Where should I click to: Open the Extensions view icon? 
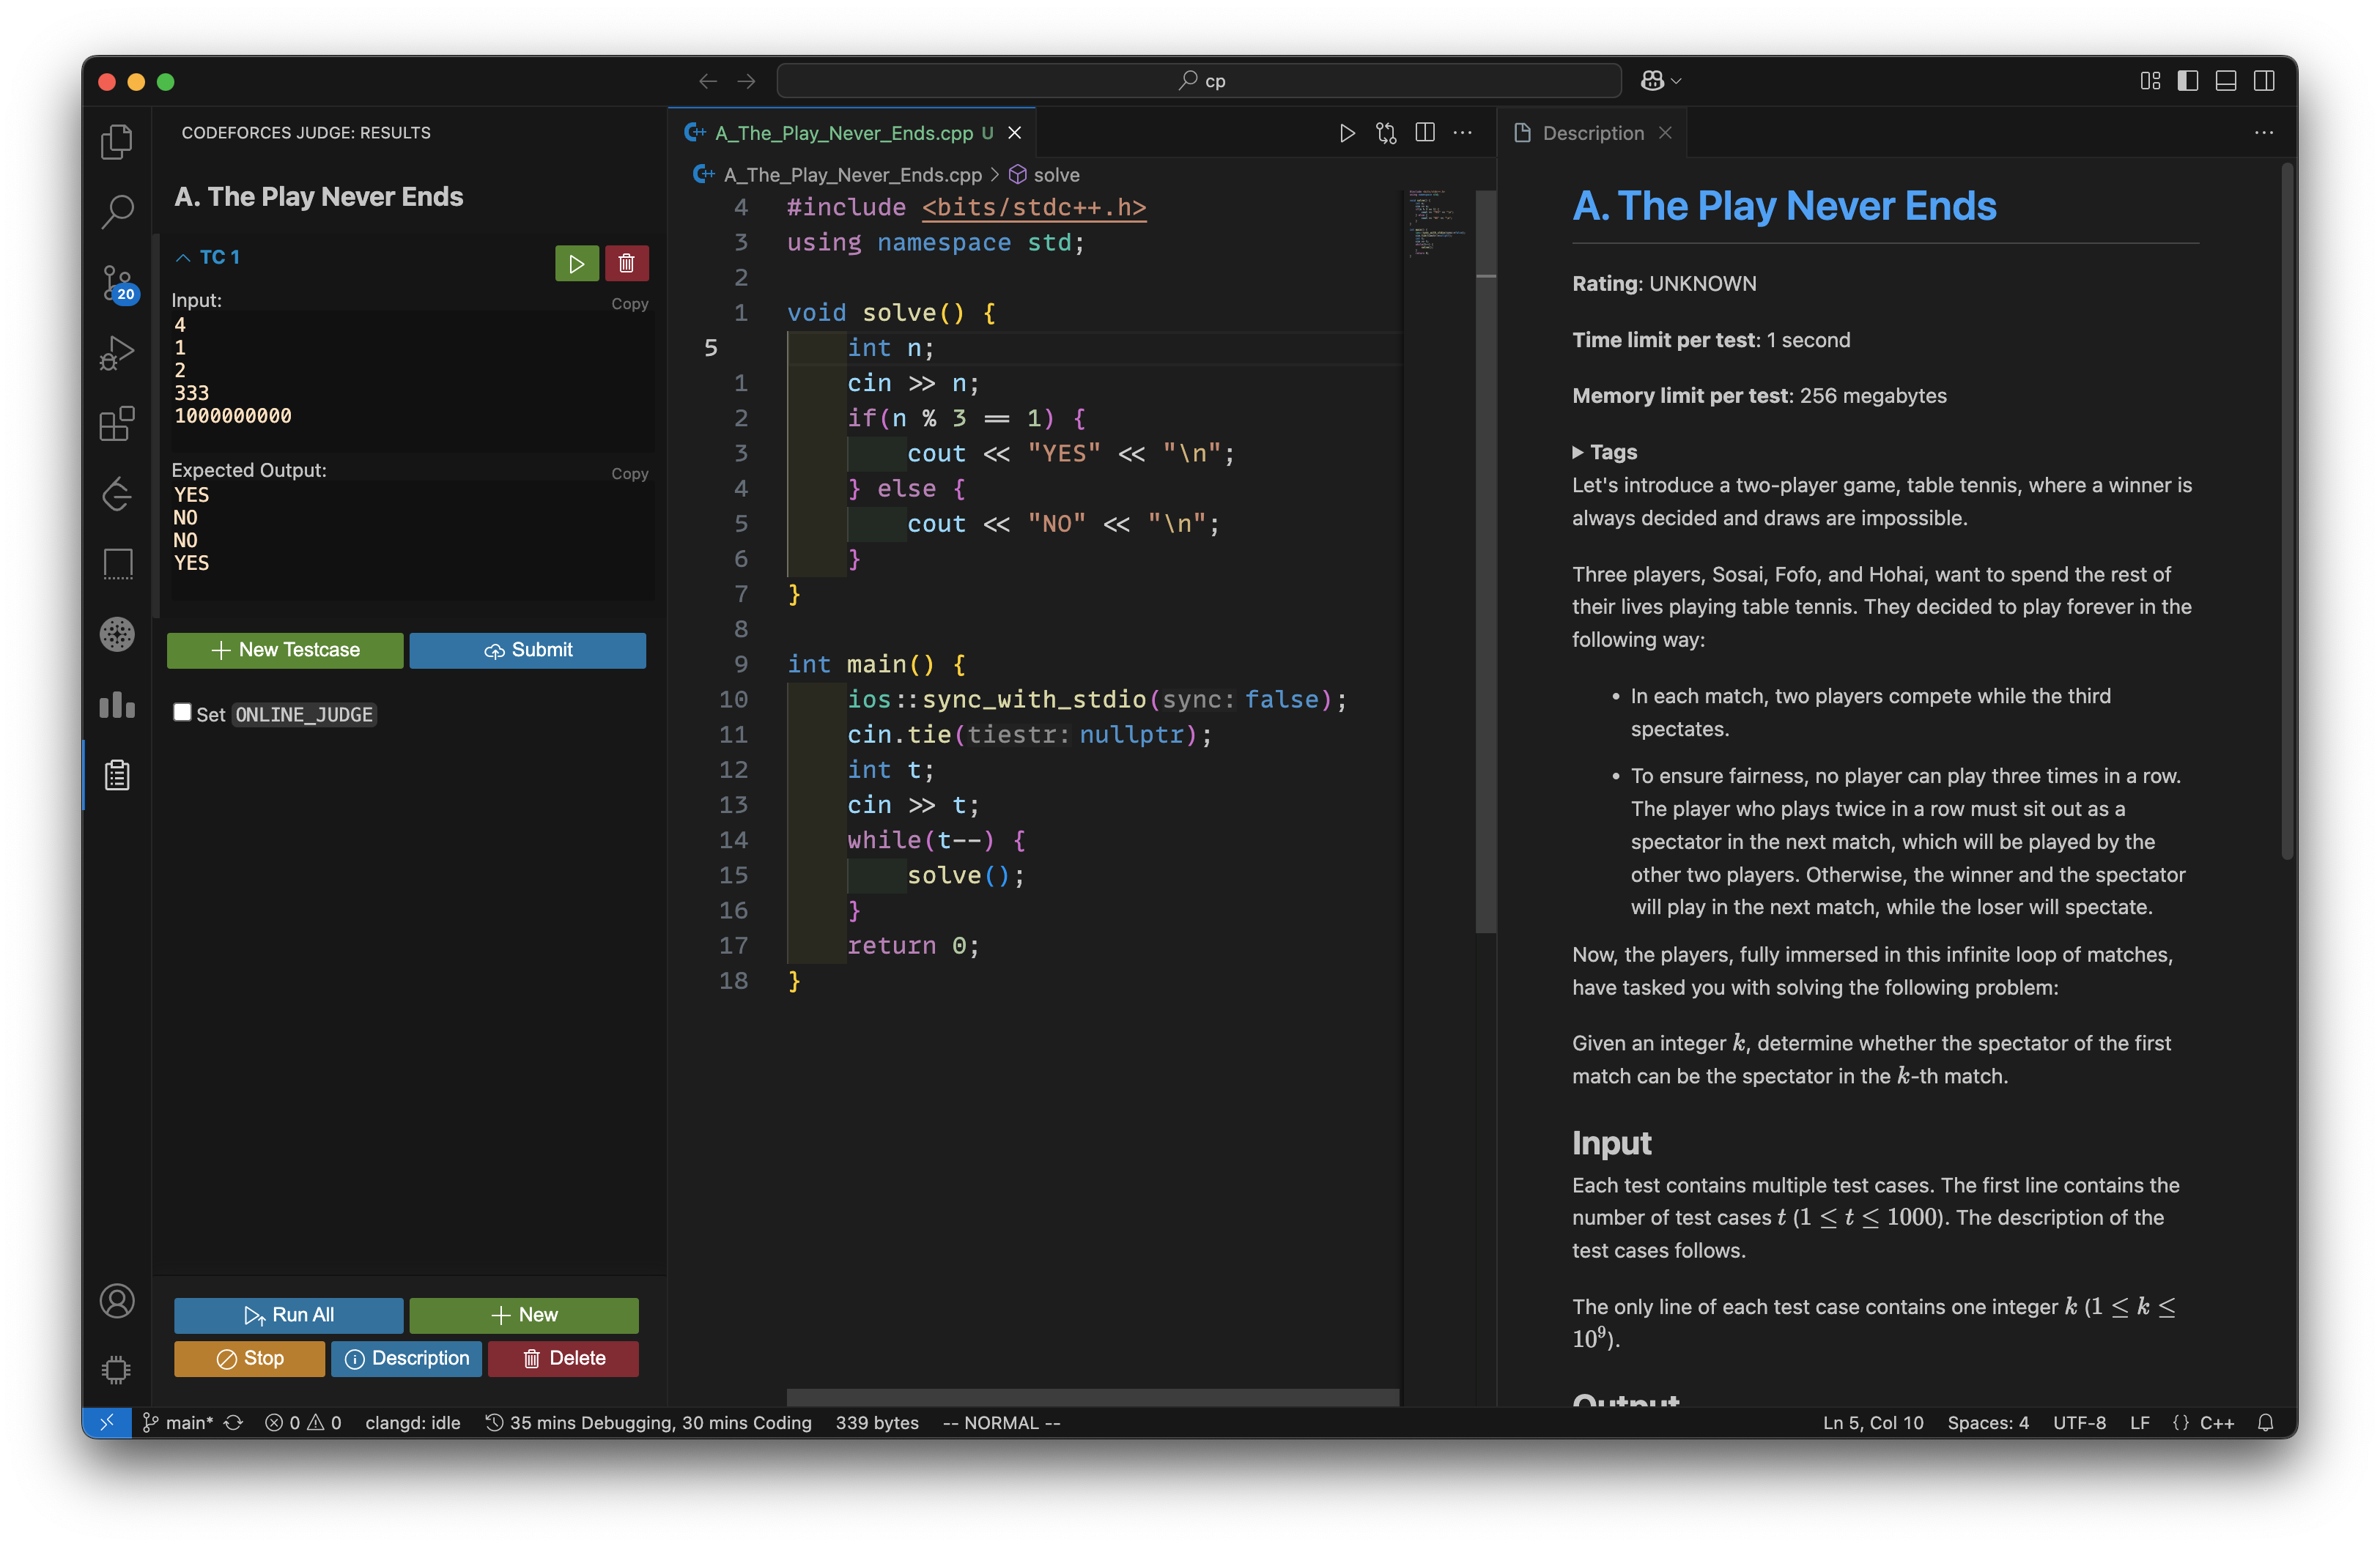click(117, 423)
